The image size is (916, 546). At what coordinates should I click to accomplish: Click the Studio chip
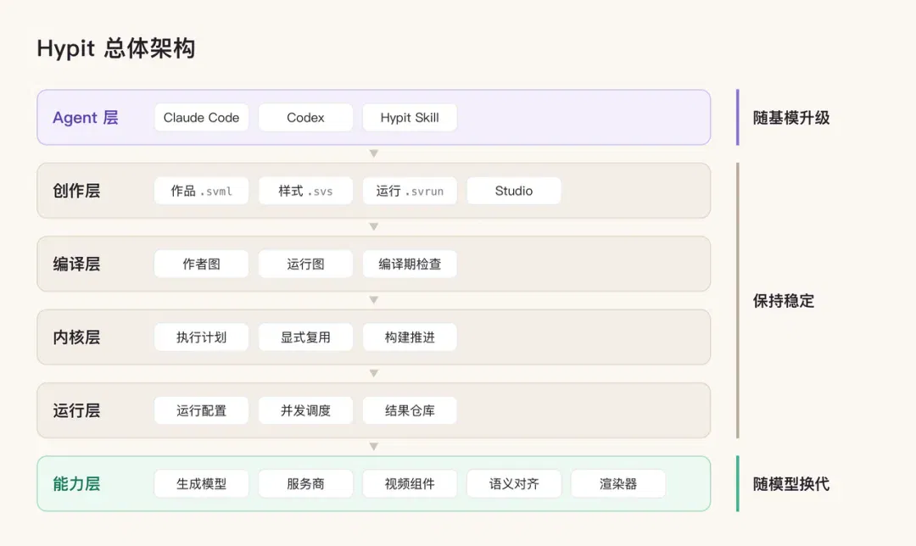[x=514, y=191]
